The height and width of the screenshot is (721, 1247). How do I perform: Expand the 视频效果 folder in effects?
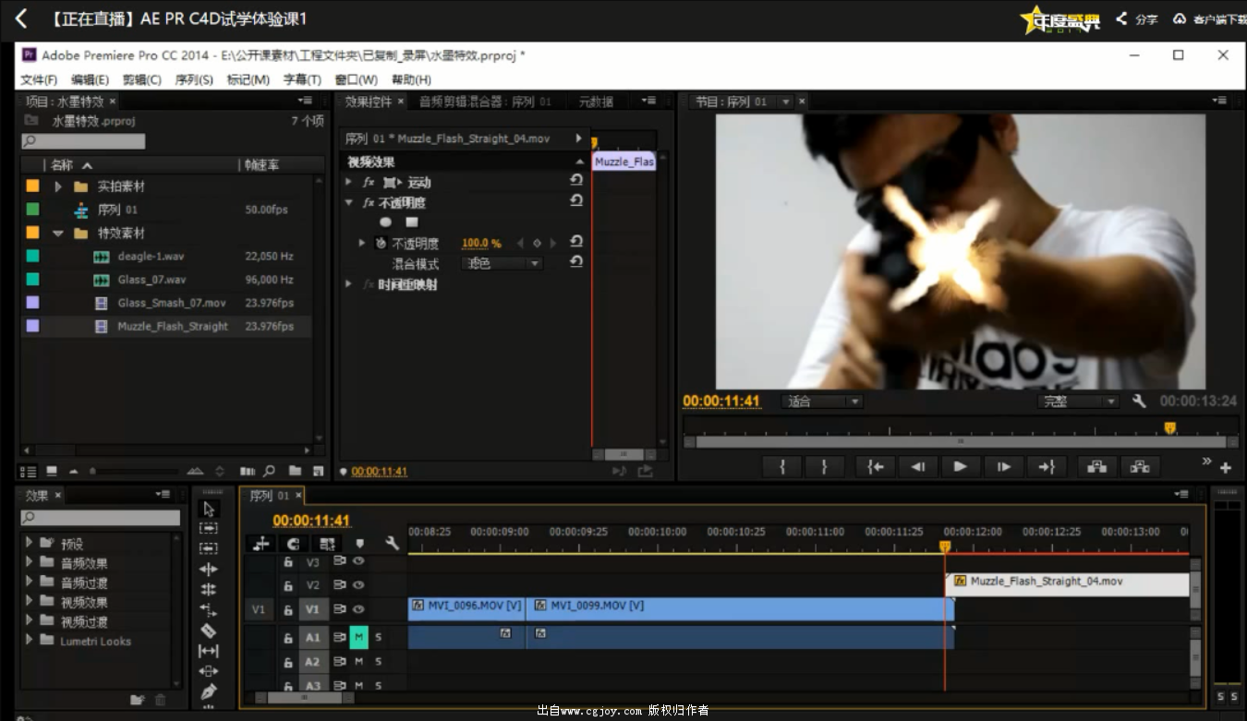pyautogui.click(x=30, y=602)
